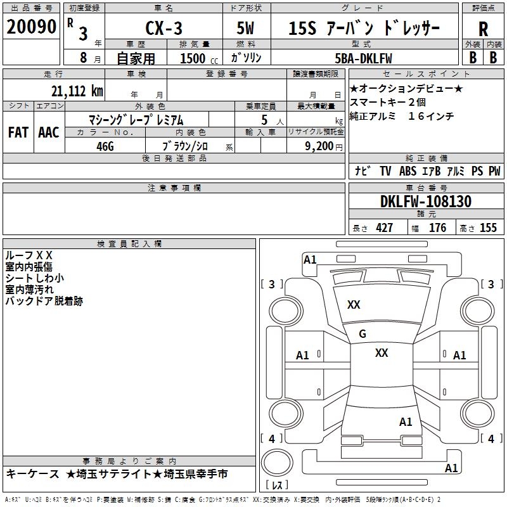Click the A1 mark at the diagram's bottom right
The width and height of the screenshot is (507, 507).
point(451,468)
